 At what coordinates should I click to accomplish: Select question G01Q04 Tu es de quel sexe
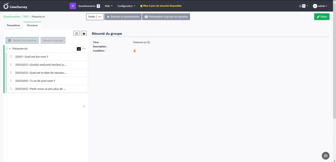pyautogui.click(x=35, y=81)
